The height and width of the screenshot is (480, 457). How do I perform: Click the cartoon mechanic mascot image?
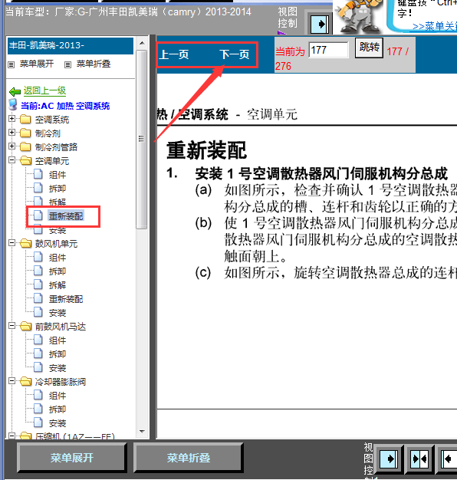[359, 17]
